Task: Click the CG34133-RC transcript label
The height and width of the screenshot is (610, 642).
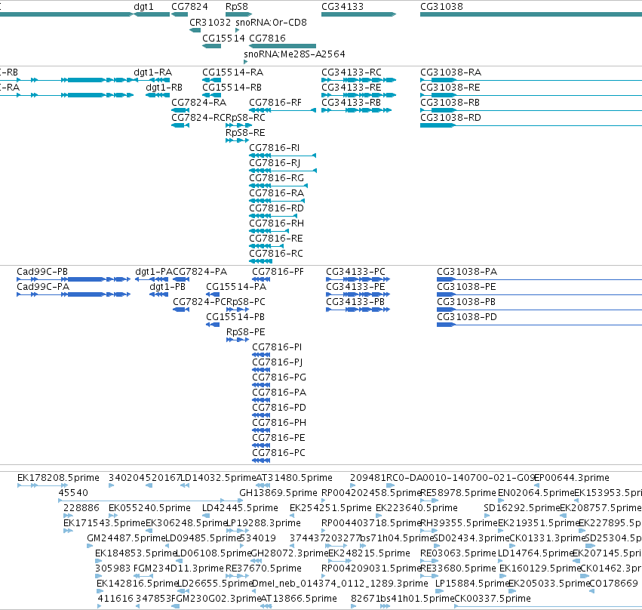Action: pos(352,72)
